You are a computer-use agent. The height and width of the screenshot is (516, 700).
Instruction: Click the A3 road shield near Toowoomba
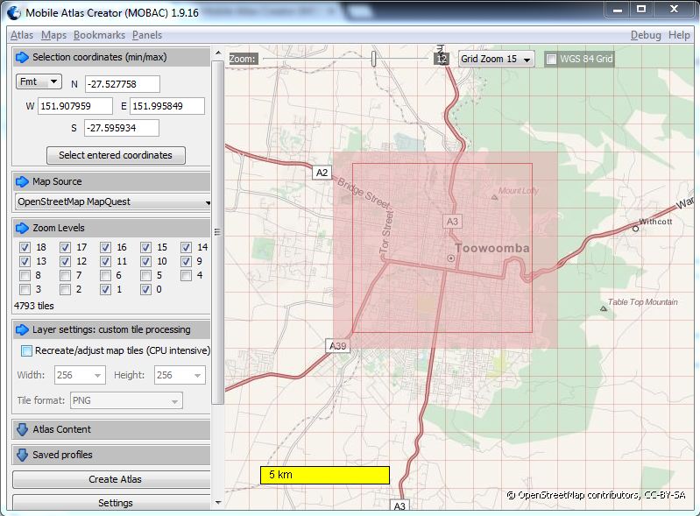pos(452,221)
